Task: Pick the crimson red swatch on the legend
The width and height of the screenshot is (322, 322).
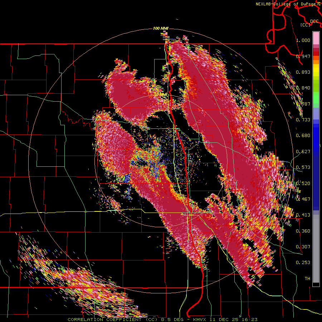Action: point(316,50)
